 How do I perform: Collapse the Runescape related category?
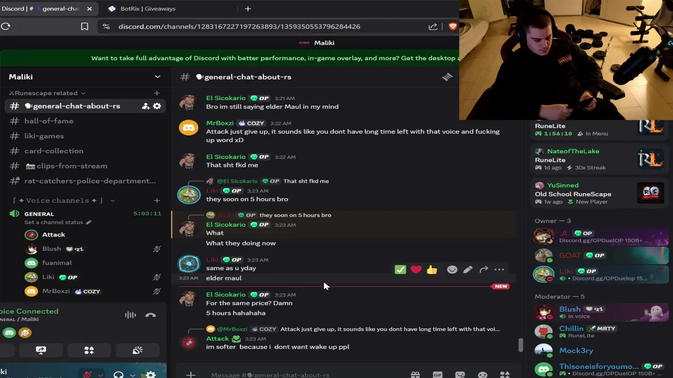pos(46,93)
